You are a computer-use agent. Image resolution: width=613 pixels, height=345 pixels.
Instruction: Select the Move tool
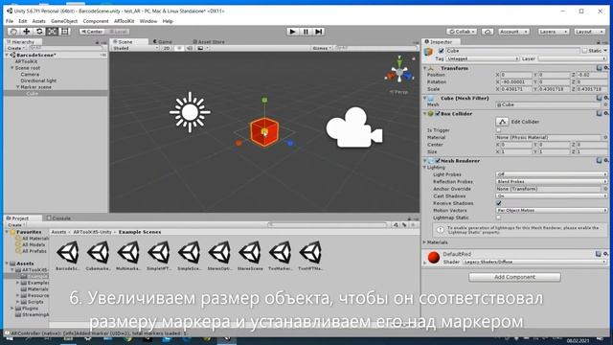click(x=26, y=32)
